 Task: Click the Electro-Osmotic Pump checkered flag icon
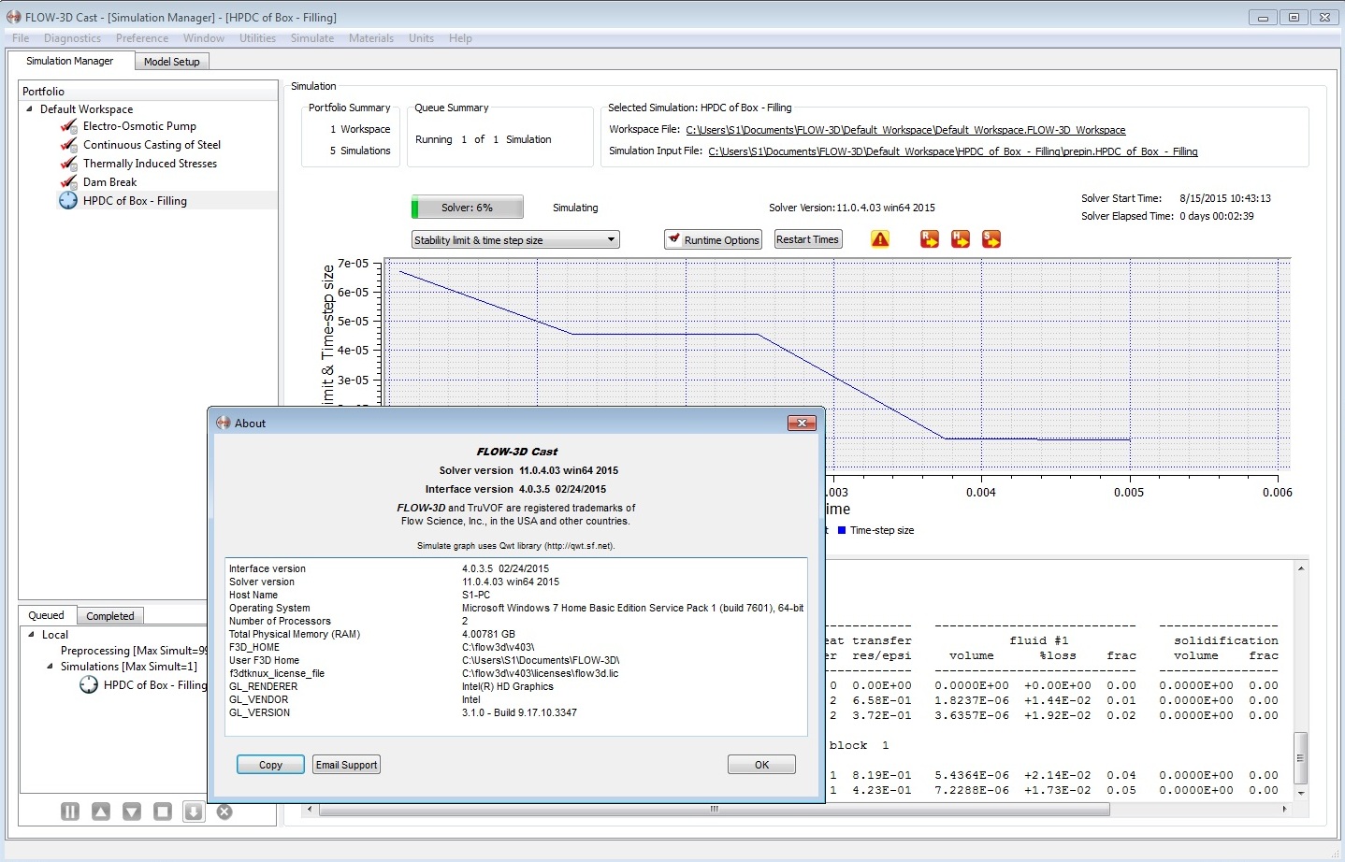(x=68, y=126)
